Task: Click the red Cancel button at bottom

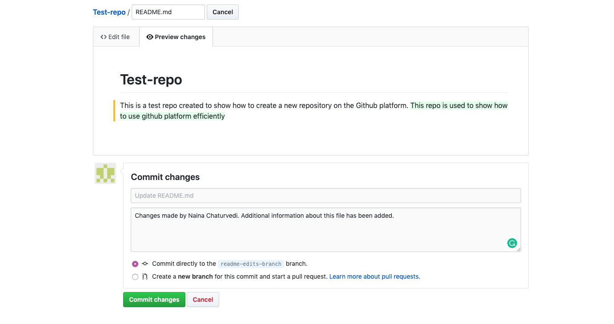Action: coord(203,300)
